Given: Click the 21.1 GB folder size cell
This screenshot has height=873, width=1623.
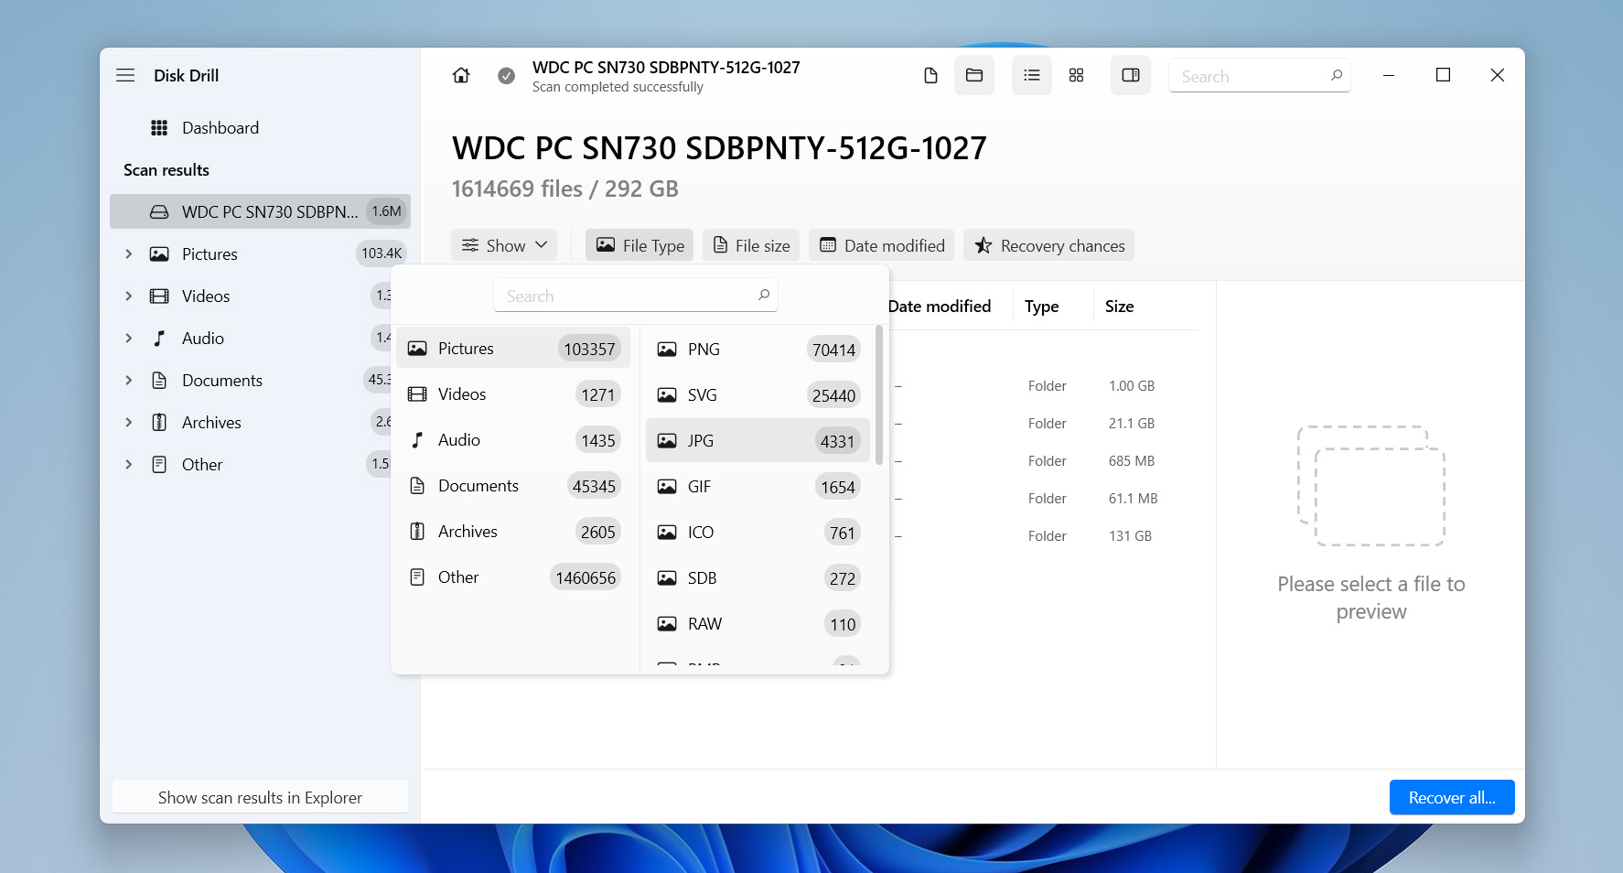Looking at the screenshot, I should point(1132,424).
